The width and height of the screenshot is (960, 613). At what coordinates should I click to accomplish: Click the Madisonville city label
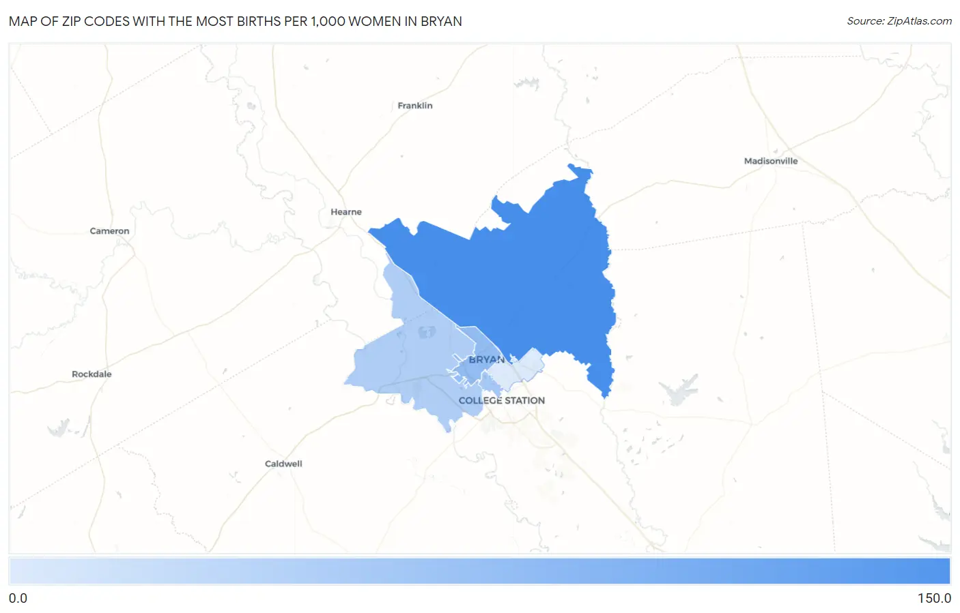pyautogui.click(x=771, y=161)
